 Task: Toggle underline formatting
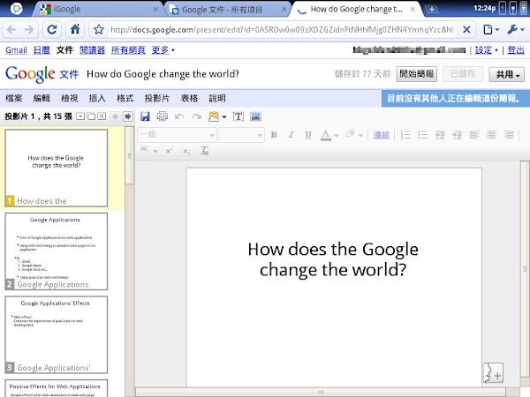(308, 135)
